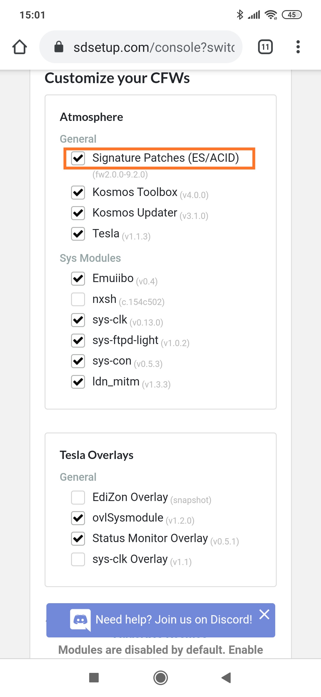Tap the cellular signal strength icon

[x=254, y=15]
